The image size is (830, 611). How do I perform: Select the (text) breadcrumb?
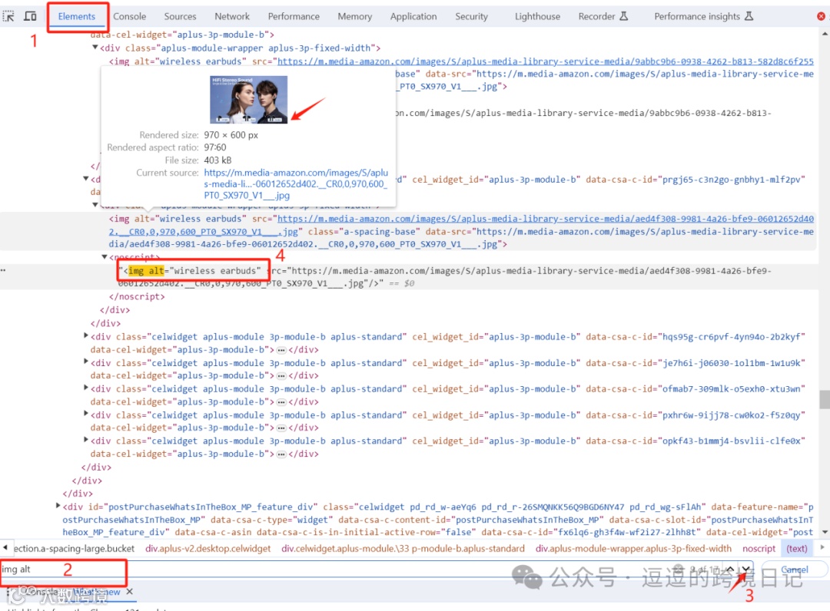[797, 549]
